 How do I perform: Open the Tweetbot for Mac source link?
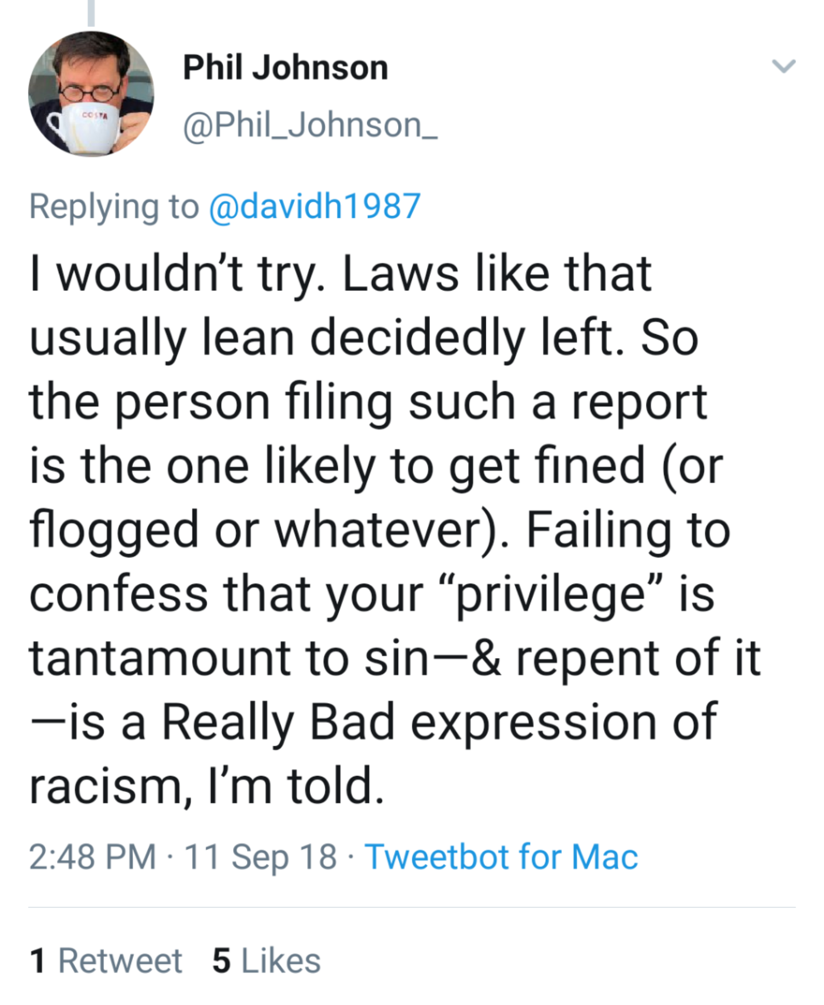click(x=501, y=857)
